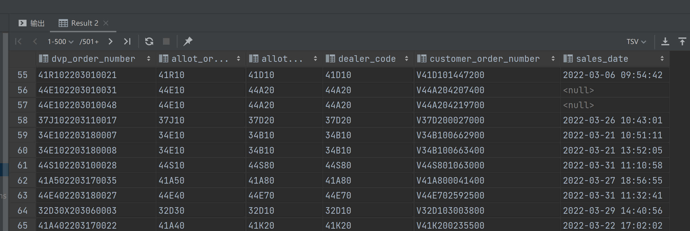Click the export data download icon

665,41
